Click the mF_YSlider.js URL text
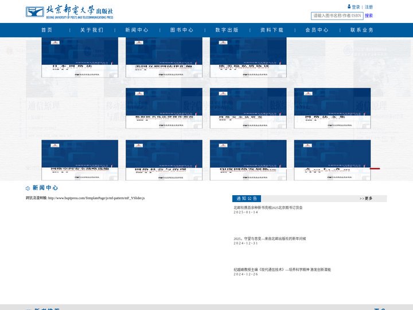Screen dimensions: 413x310 pos(96,198)
